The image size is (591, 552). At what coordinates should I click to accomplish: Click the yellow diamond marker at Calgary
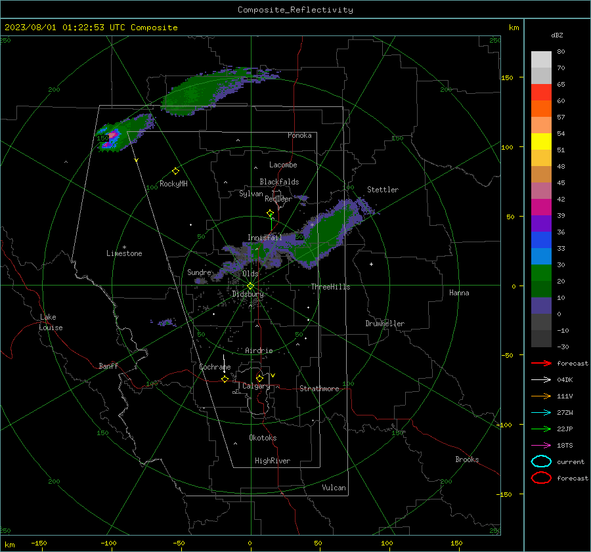click(x=259, y=378)
